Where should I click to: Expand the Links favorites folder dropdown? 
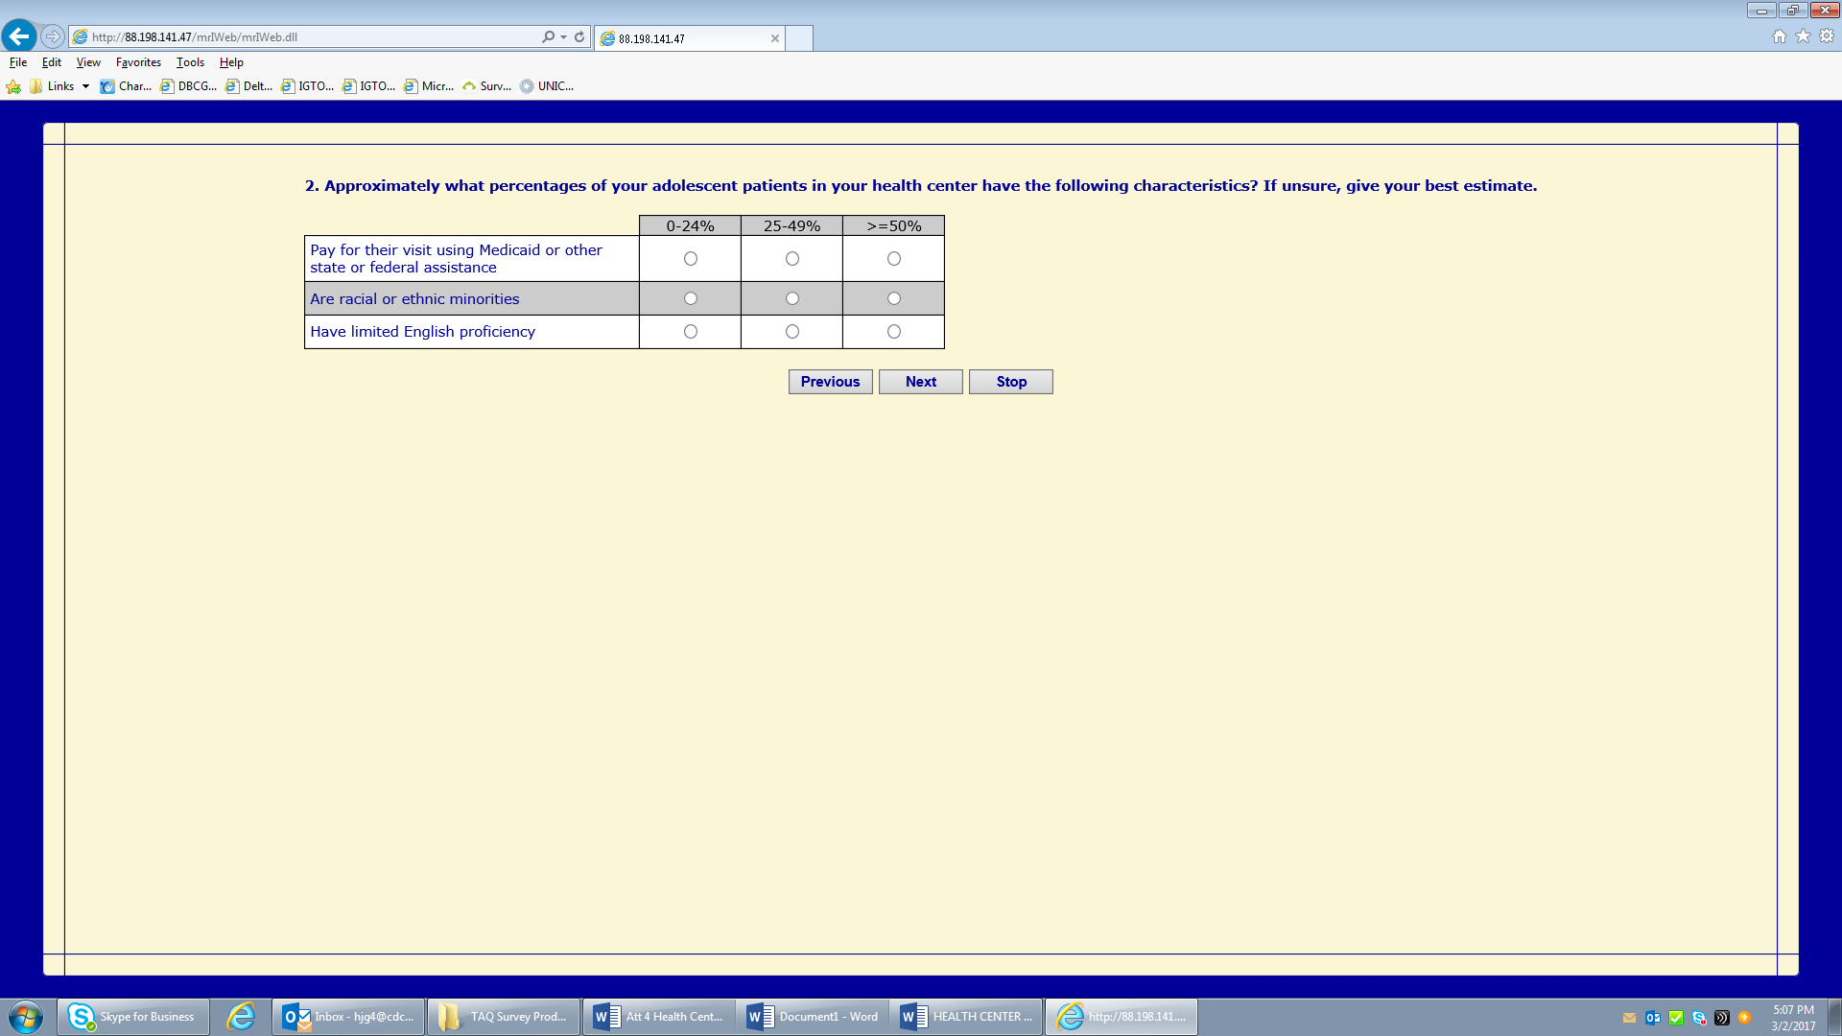(x=85, y=86)
